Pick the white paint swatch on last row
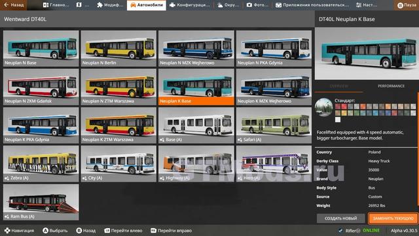Screen dimensions: 419x236 (x=338, y=119)
